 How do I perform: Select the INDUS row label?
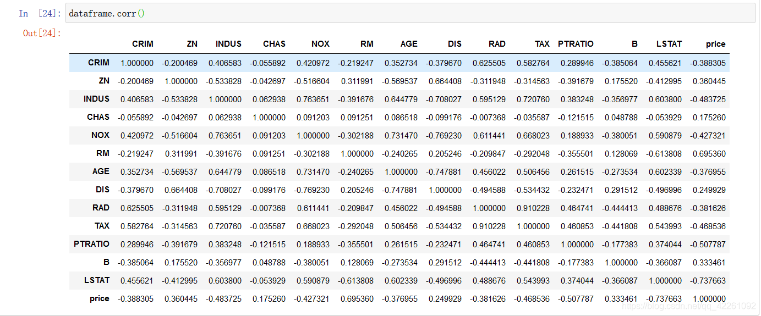pyautogui.click(x=96, y=99)
